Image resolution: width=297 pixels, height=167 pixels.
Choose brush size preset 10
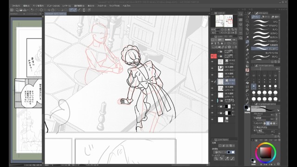259,87
